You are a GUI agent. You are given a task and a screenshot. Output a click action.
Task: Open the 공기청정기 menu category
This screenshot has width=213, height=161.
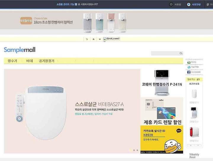point(47,61)
